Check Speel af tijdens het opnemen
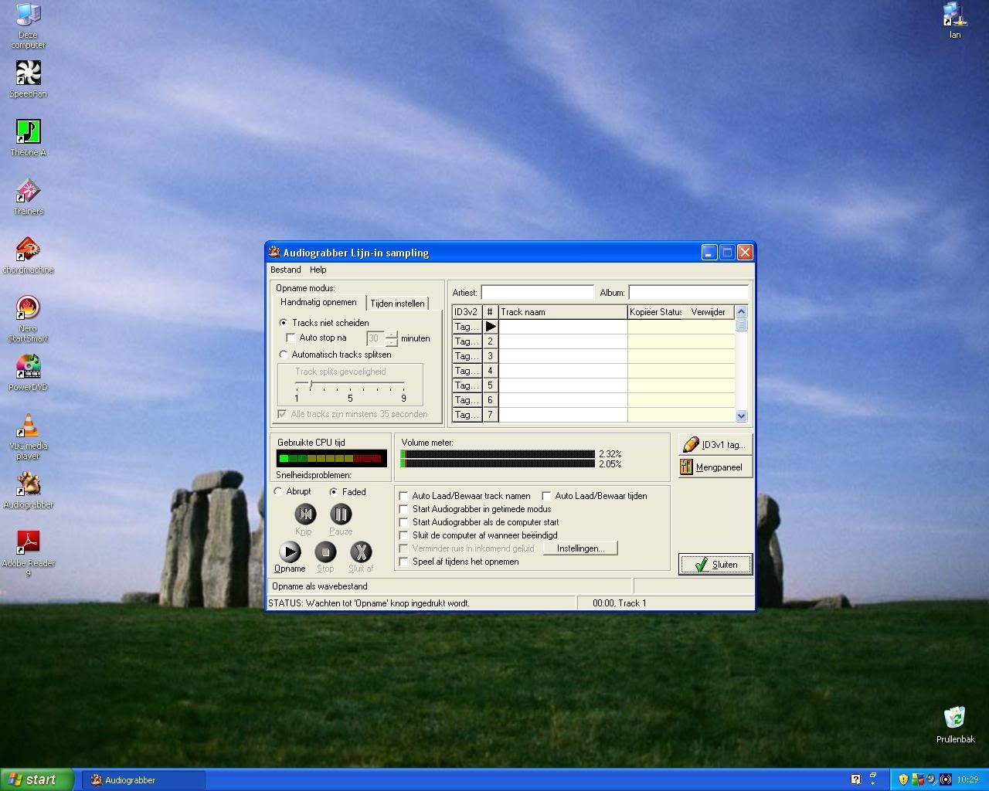The image size is (989, 791). pyautogui.click(x=403, y=562)
